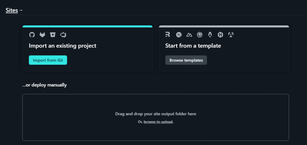
Task: Click the arrow next to Sites
Action: (x=21, y=10)
